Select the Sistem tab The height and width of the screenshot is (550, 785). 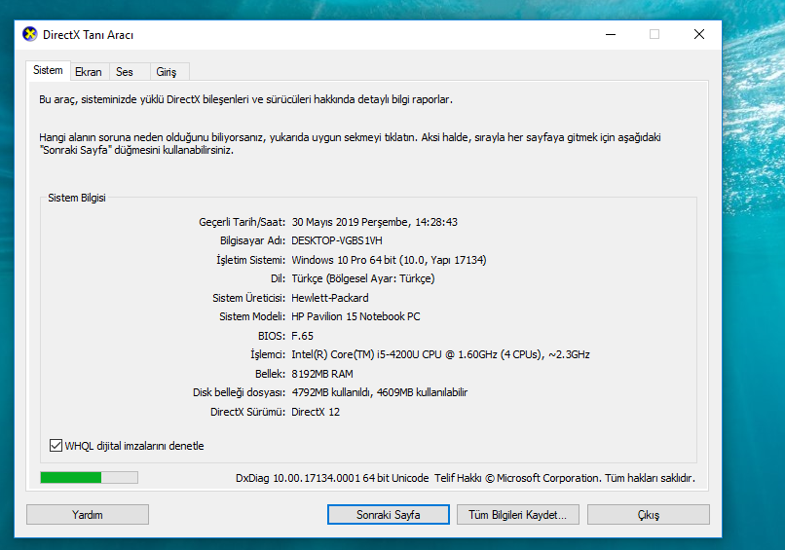(48, 70)
